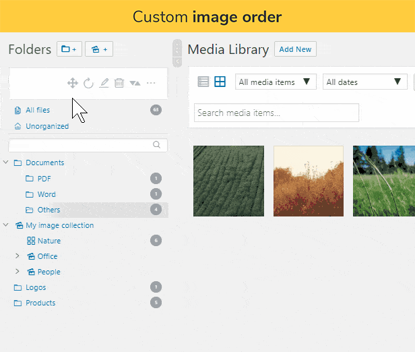This screenshot has width=415, height=352.
Task: Click the sort order triangles icon
Action: [x=135, y=83]
